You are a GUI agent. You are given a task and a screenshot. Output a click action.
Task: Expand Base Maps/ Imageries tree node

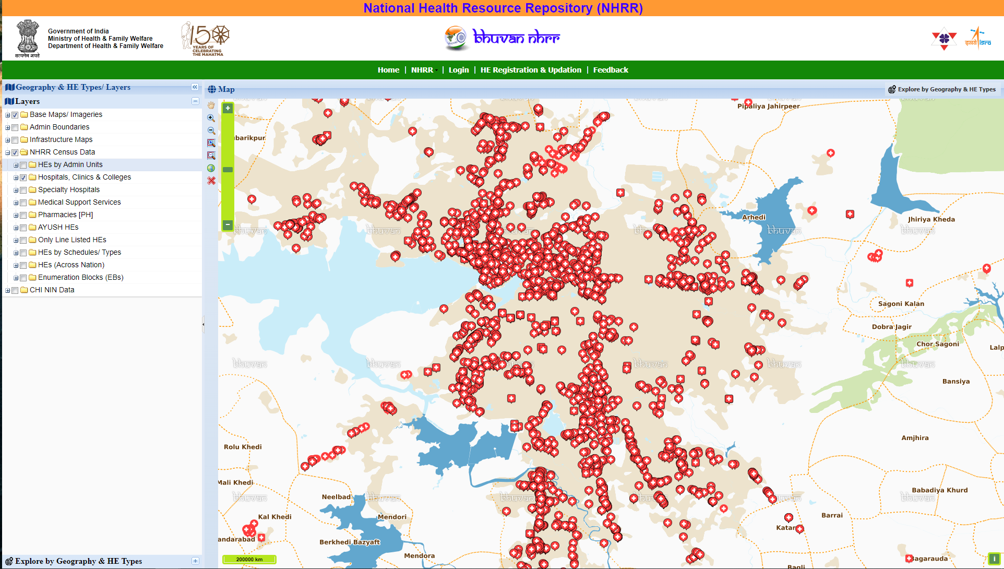click(x=7, y=115)
